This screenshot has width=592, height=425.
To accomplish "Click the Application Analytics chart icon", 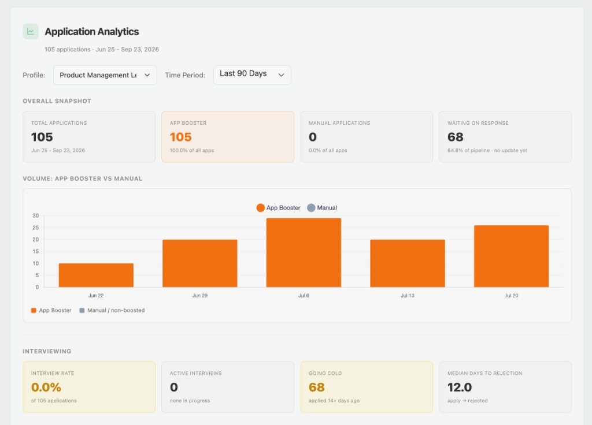I will 31,31.
